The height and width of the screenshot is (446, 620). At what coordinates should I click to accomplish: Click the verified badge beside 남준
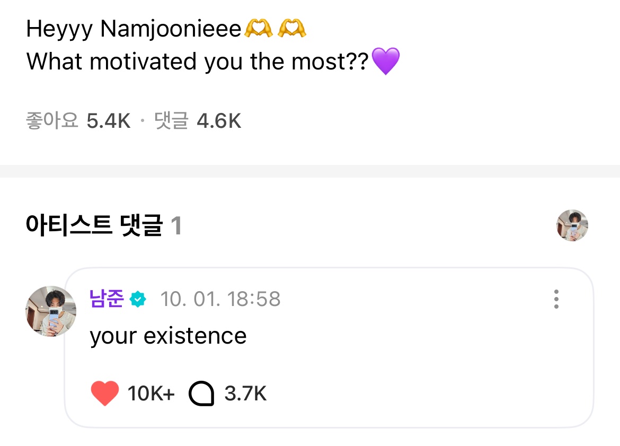point(138,300)
